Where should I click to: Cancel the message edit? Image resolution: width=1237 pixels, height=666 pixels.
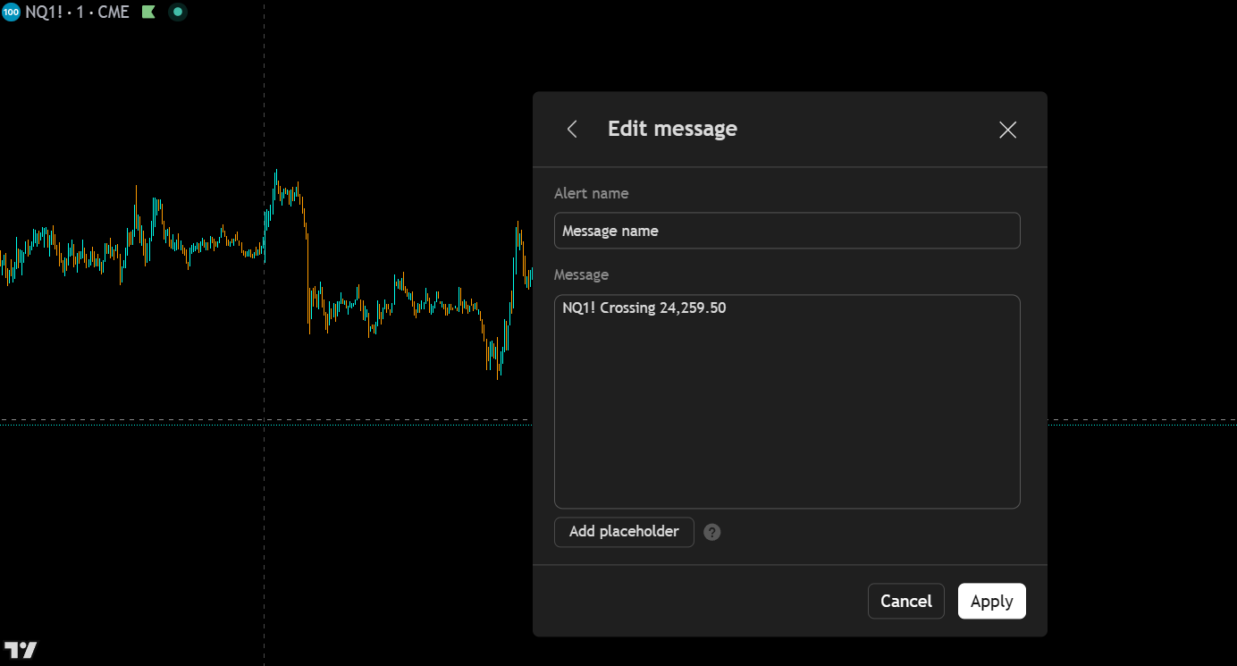click(906, 601)
